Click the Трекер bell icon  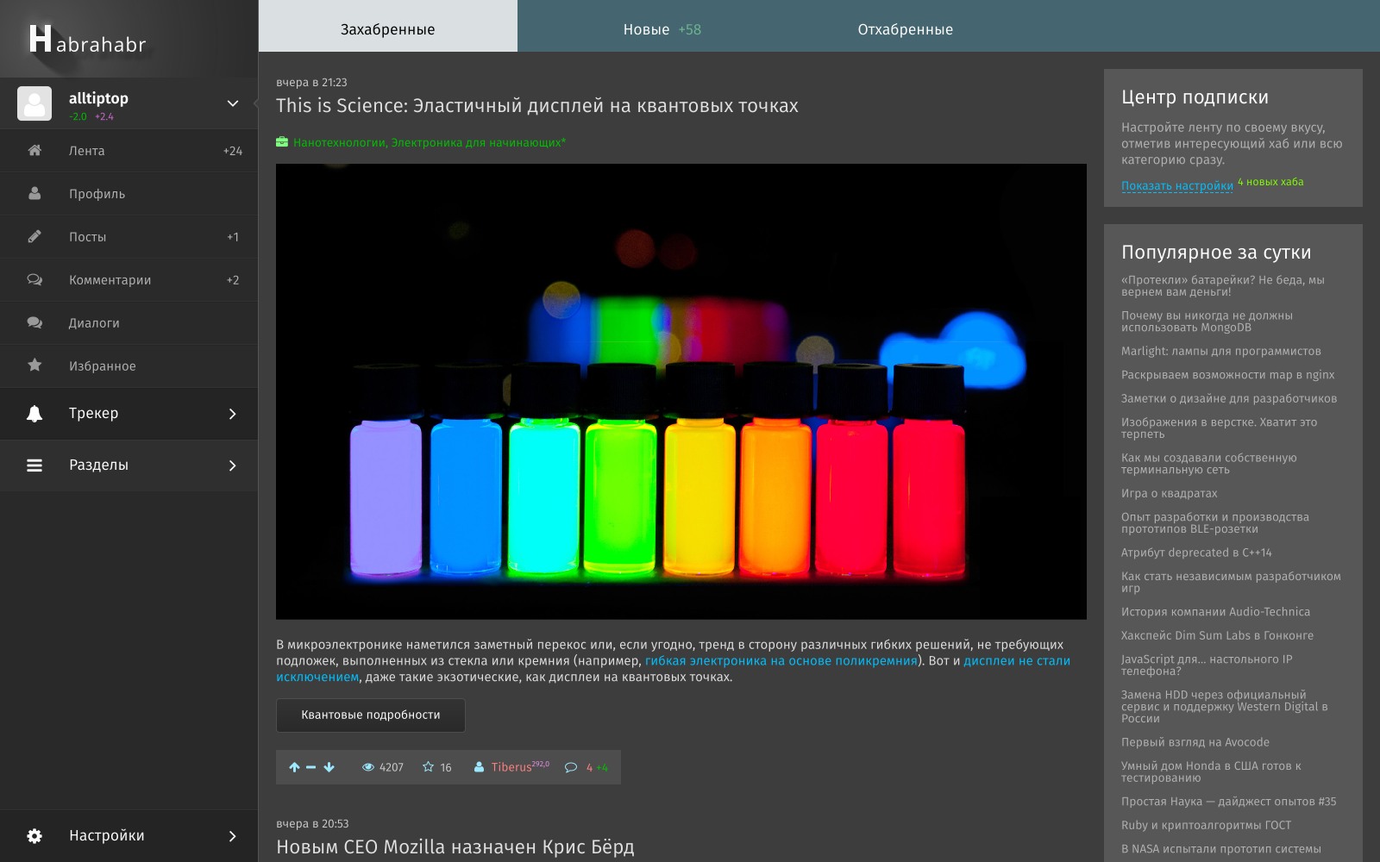pyautogui.click(x=34, y=414)
